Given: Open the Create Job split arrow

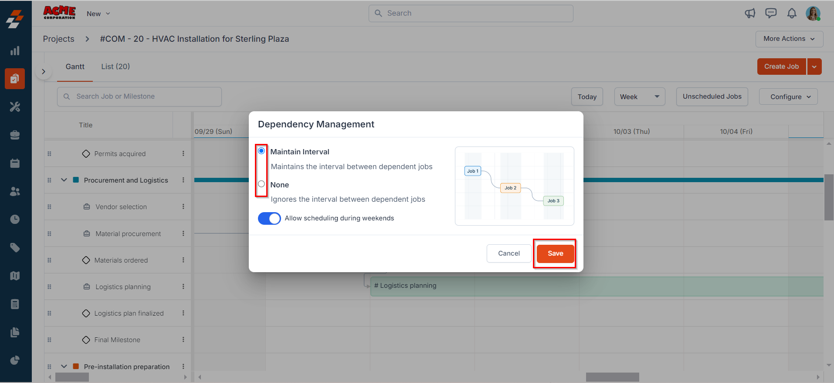Looking at the screenshot, I should coord(814,67).
